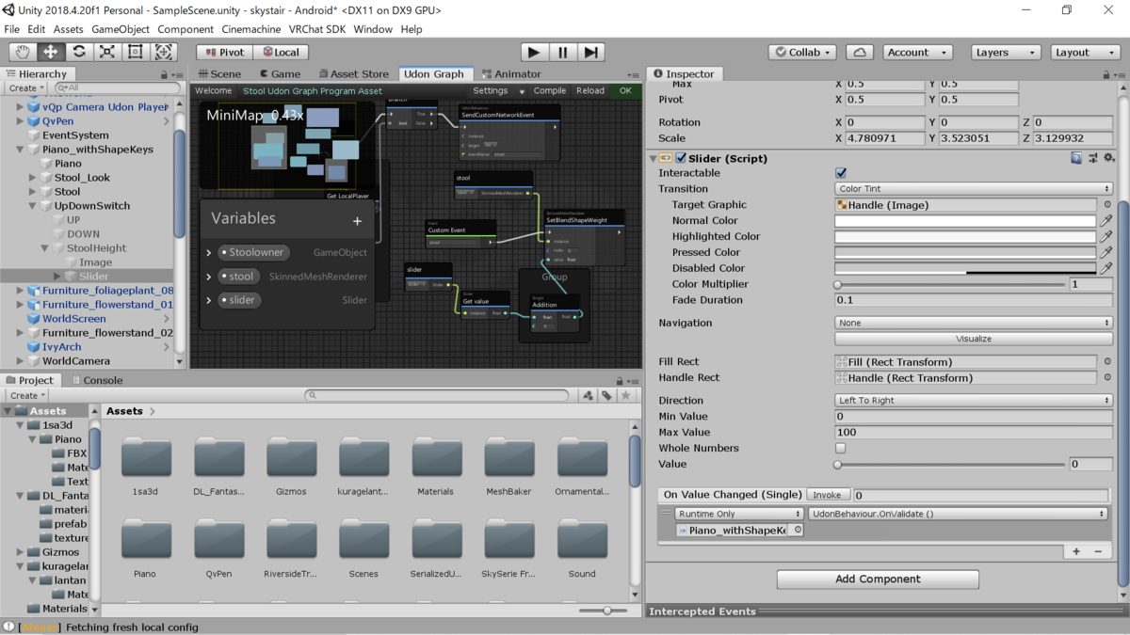Select the Rotate tool
The height and width of the screenshot is (635, 1130).
(79, 52)
